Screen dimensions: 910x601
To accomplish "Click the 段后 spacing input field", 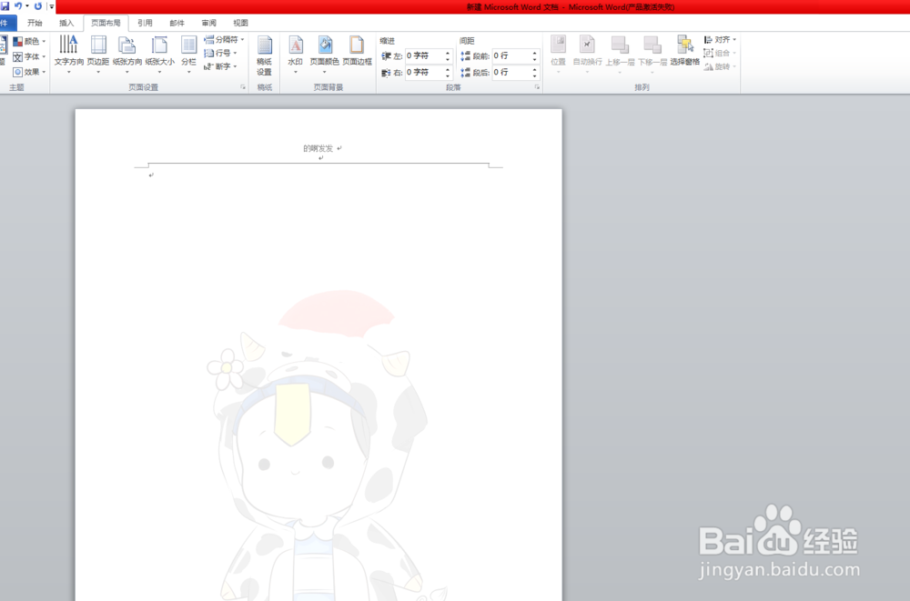I will pos(511,72).
